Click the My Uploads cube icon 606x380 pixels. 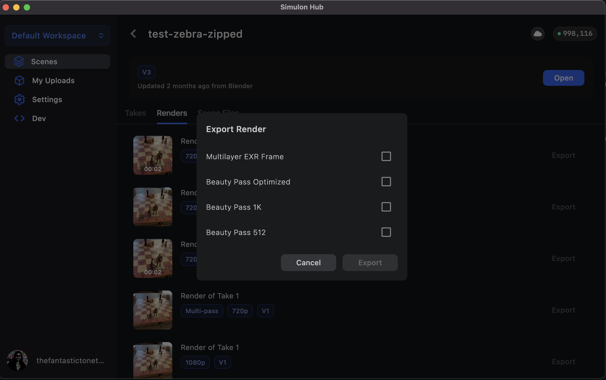pyautogui.click(x=19, y=81)
